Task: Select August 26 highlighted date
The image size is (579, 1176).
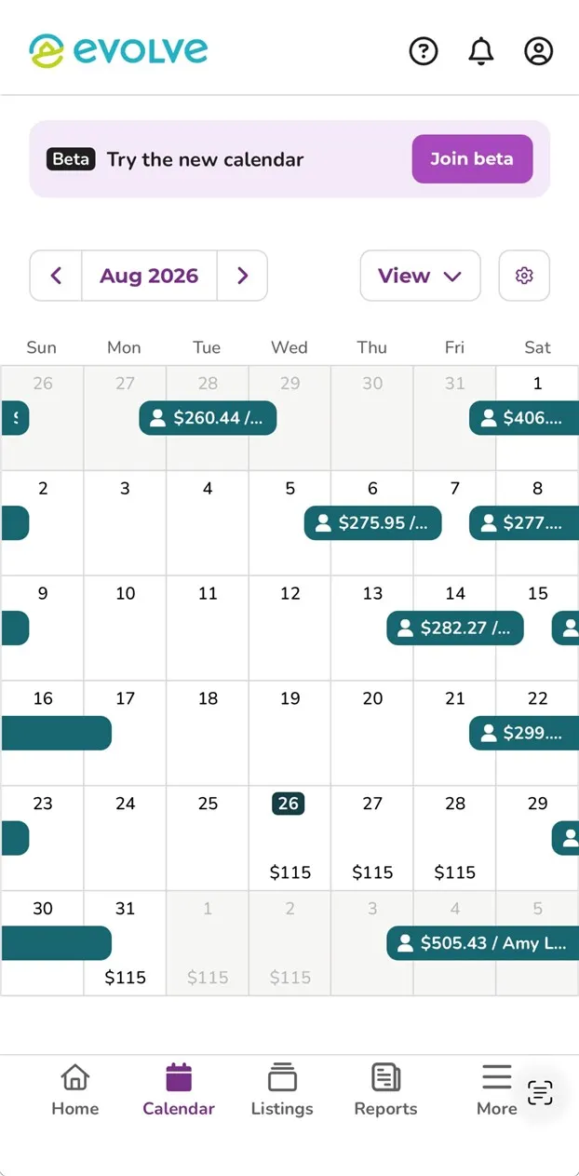Action: (289, 804)
